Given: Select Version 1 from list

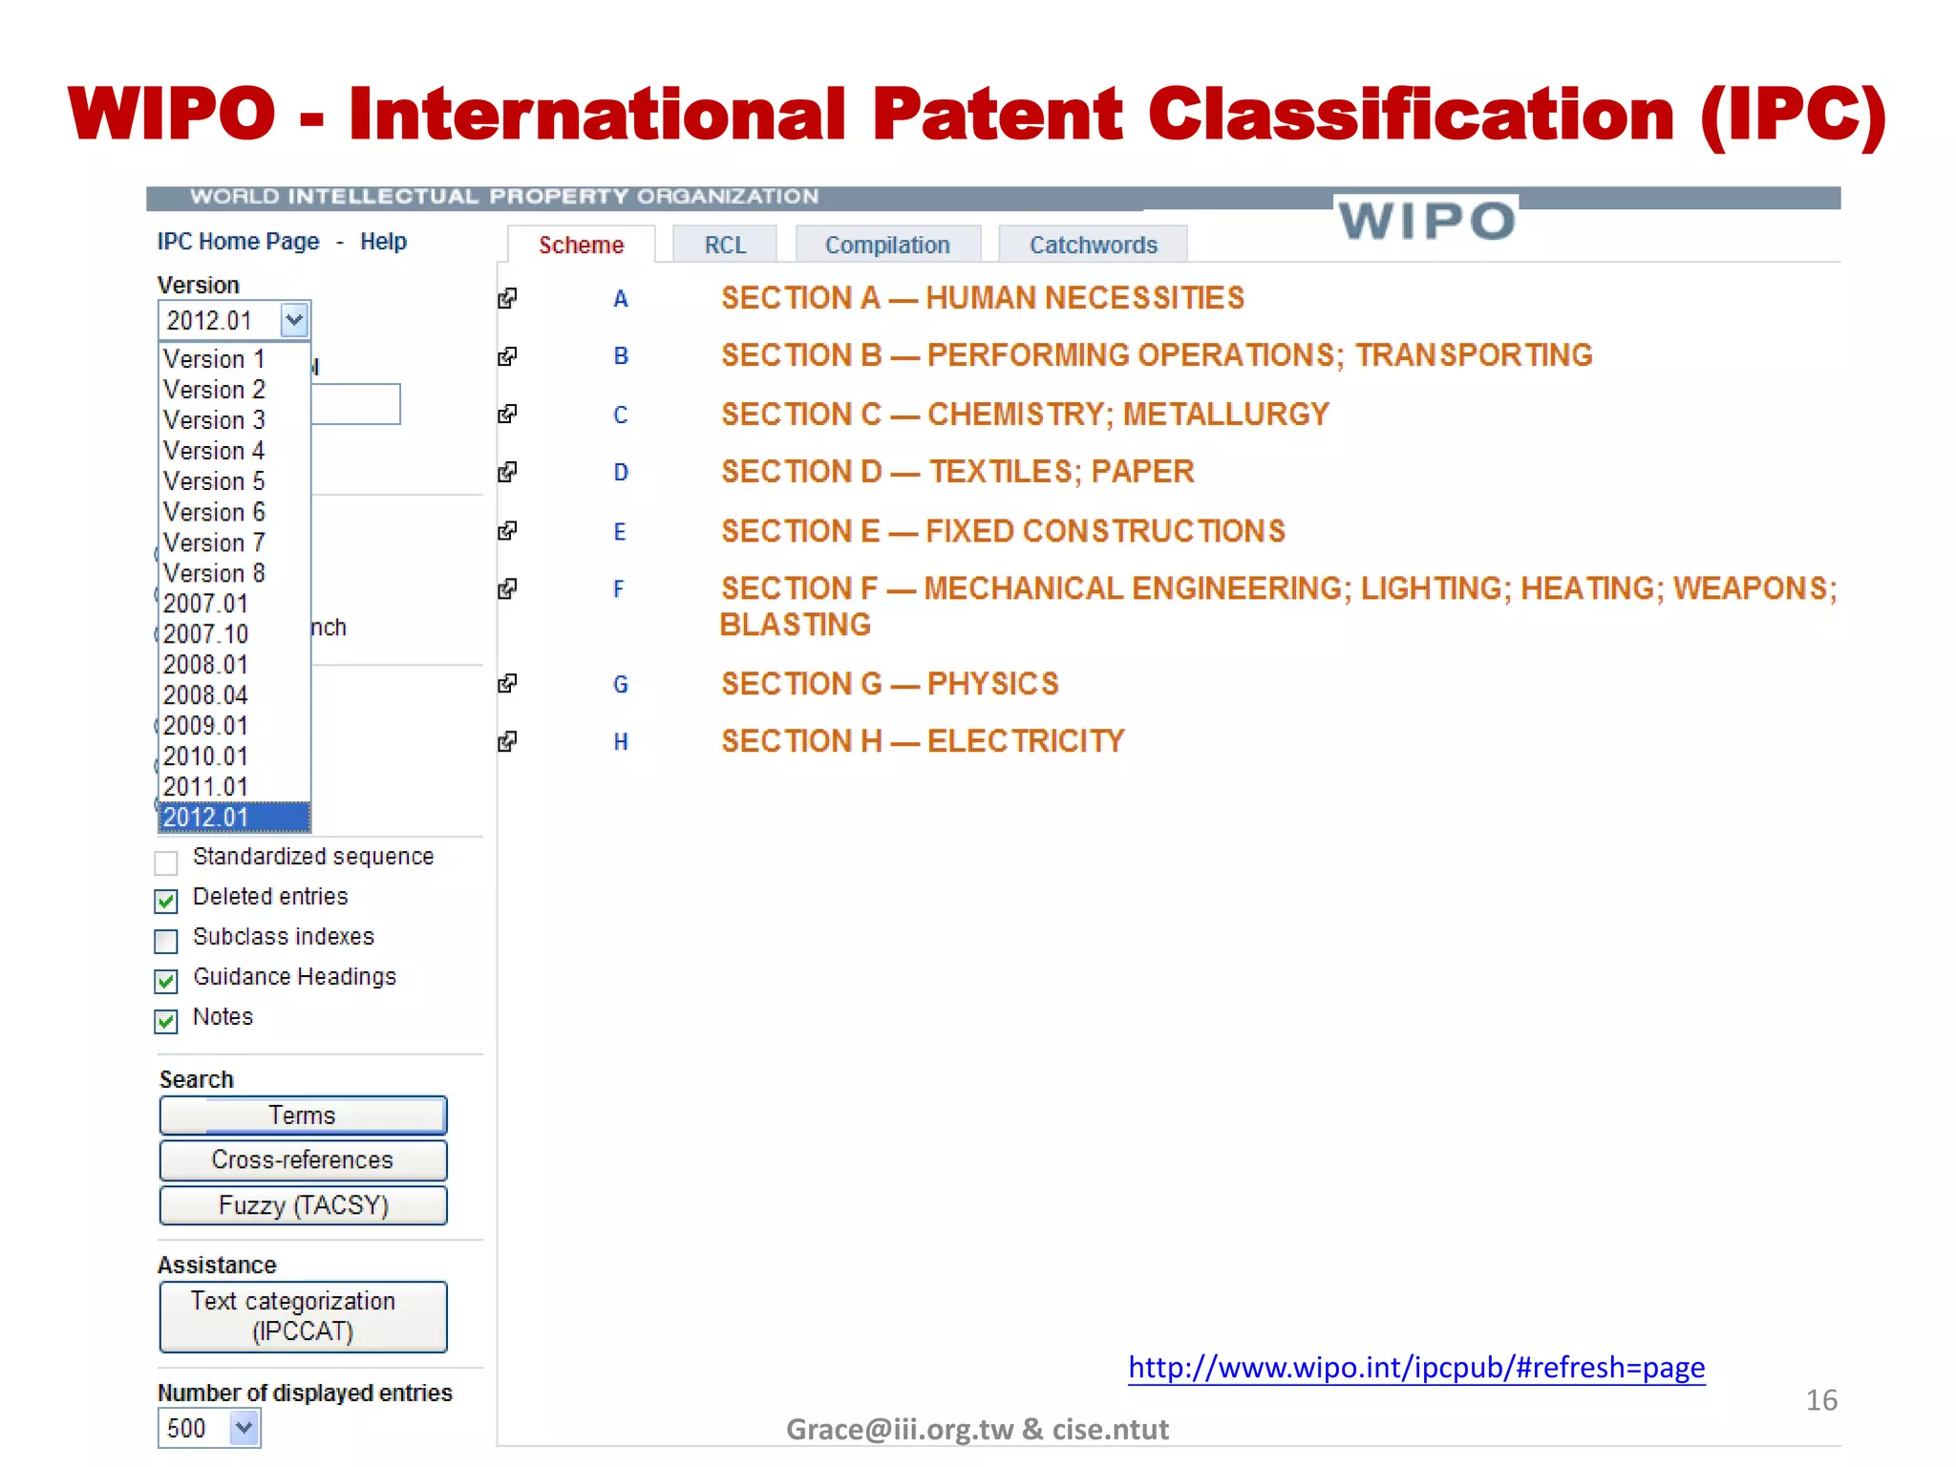Looking at the screenshot, I should (x=234, y=359).
